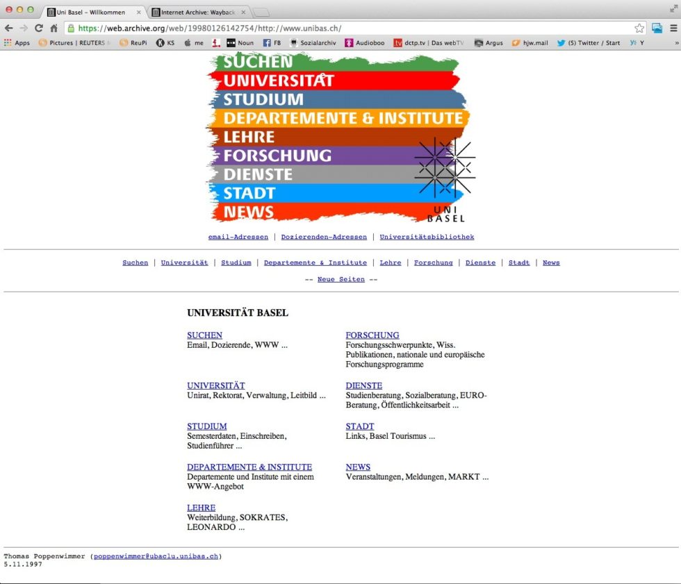Click Universität in the text navigation row
681x584 pixels.
click(185, 262)
